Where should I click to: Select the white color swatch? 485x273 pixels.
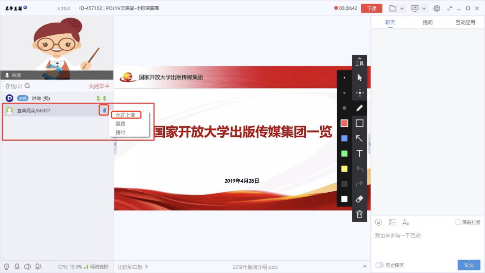pos(344,199)
